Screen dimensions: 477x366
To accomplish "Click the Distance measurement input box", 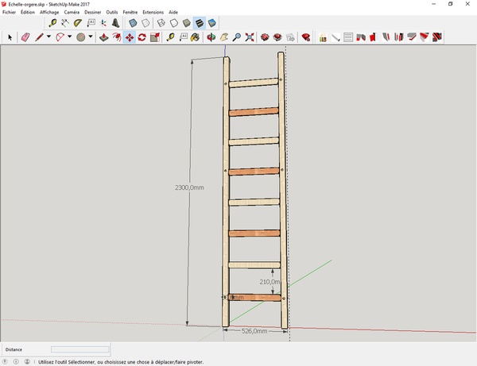I will pyautogui.click(x=79, y=349).
